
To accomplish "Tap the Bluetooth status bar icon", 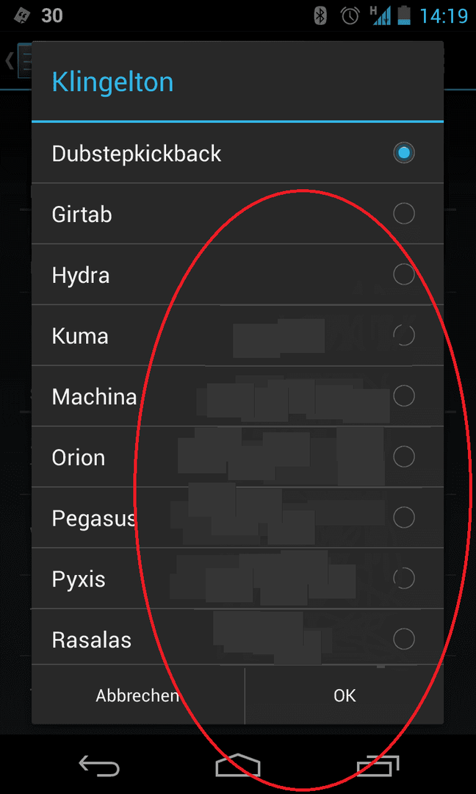I will (321, 15).
